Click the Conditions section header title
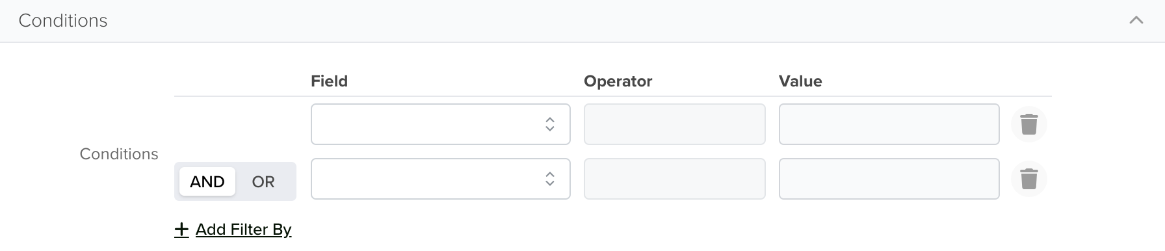 (63, 21)
